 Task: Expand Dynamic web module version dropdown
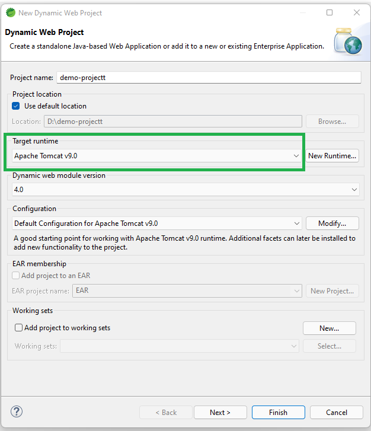tap(185, 190)
